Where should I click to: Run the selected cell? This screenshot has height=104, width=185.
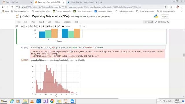(x=50, y=26)
